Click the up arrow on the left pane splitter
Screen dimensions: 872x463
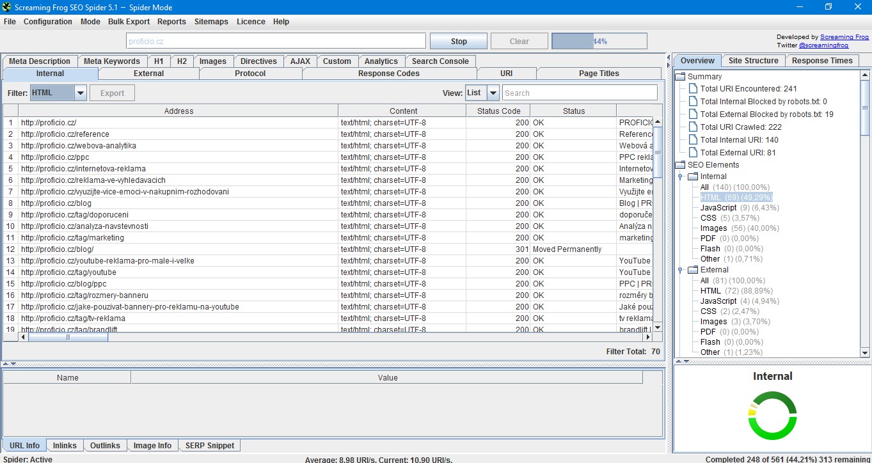[x=6, y=364]
